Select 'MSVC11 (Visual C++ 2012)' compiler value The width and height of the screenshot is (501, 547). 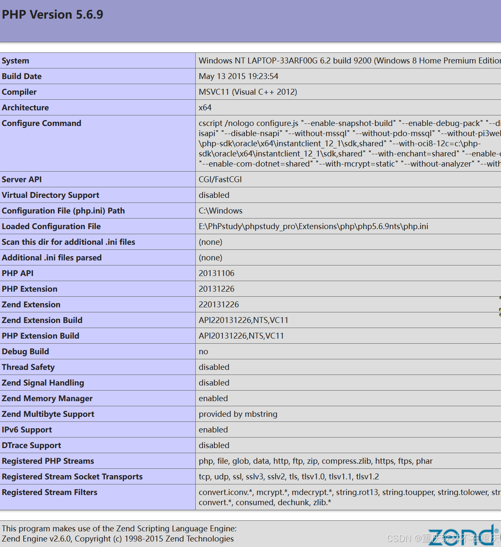tap(248, 92)
